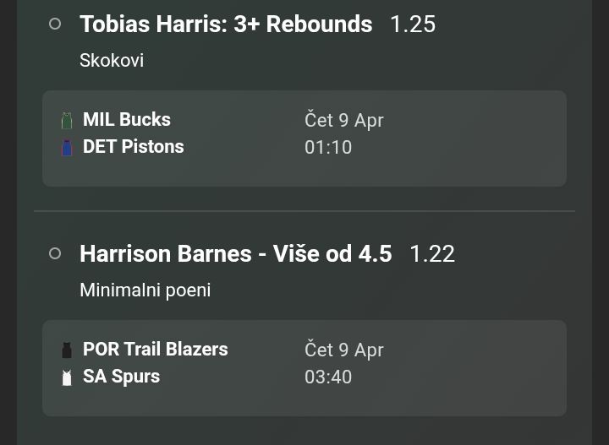The height and width of the screenshot is (445, 609).
Task: Open the Tobias Harris: 3+ Rebounds selection
Action: click(226, 24)
